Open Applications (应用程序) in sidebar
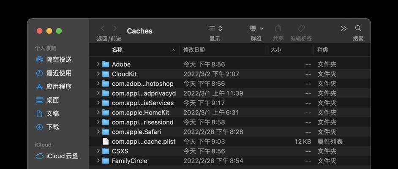 point(54,87)
